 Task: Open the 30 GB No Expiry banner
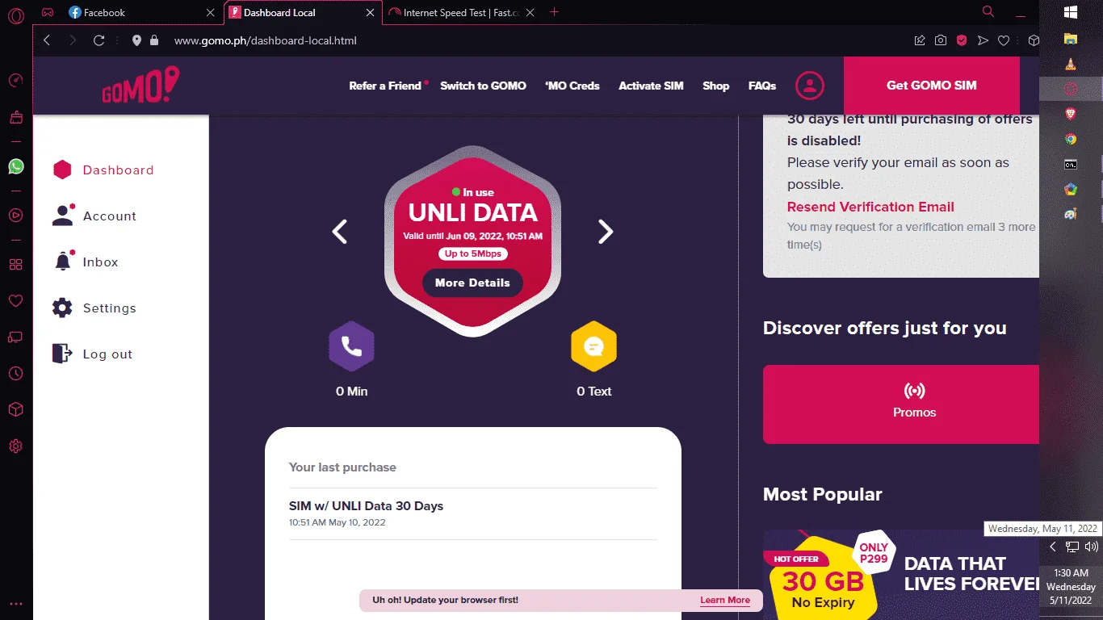[901, 575]
